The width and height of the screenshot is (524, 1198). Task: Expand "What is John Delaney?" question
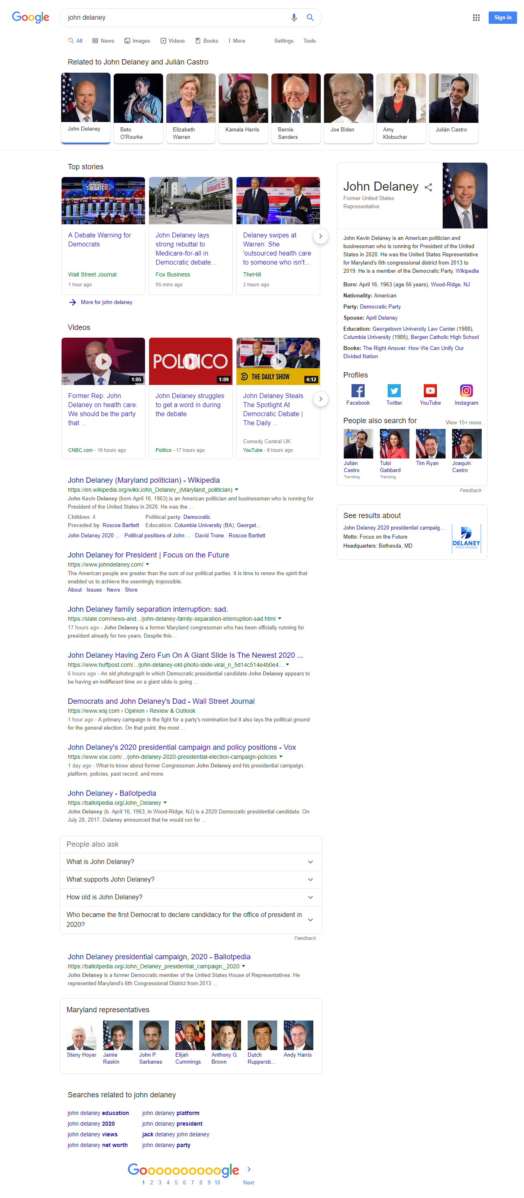(191, 862)
